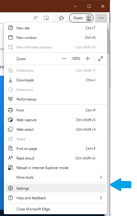Select New window menu entry

(55, 37)
